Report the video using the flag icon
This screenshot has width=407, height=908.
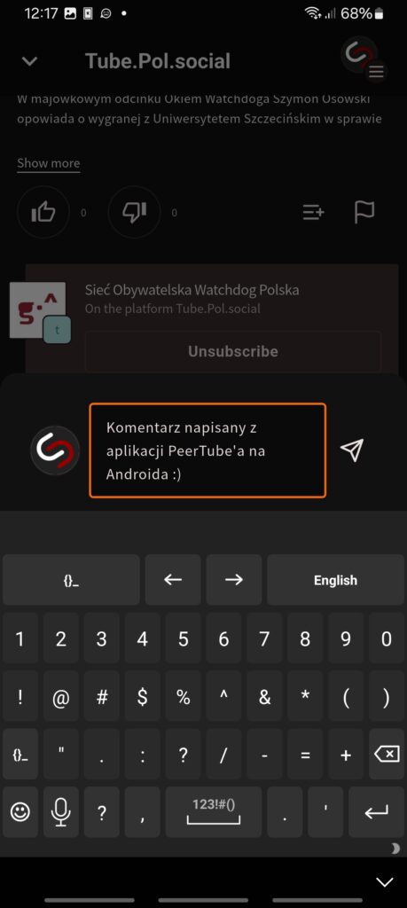[x=364, y=213]
